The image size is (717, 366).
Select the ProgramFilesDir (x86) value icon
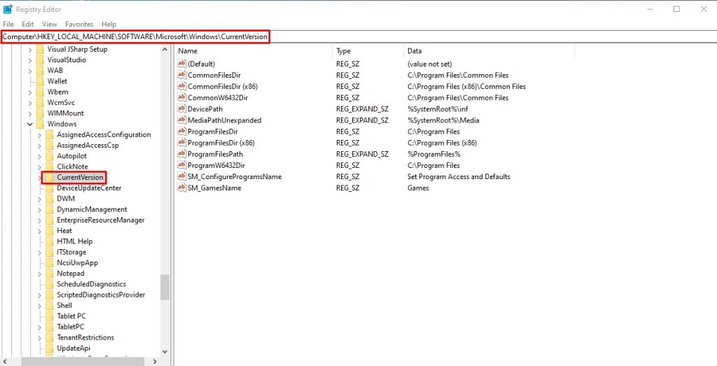pyautogui.click(x=182, y=143)
